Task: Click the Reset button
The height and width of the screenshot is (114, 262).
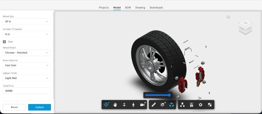Action: (x=14, y=107)
